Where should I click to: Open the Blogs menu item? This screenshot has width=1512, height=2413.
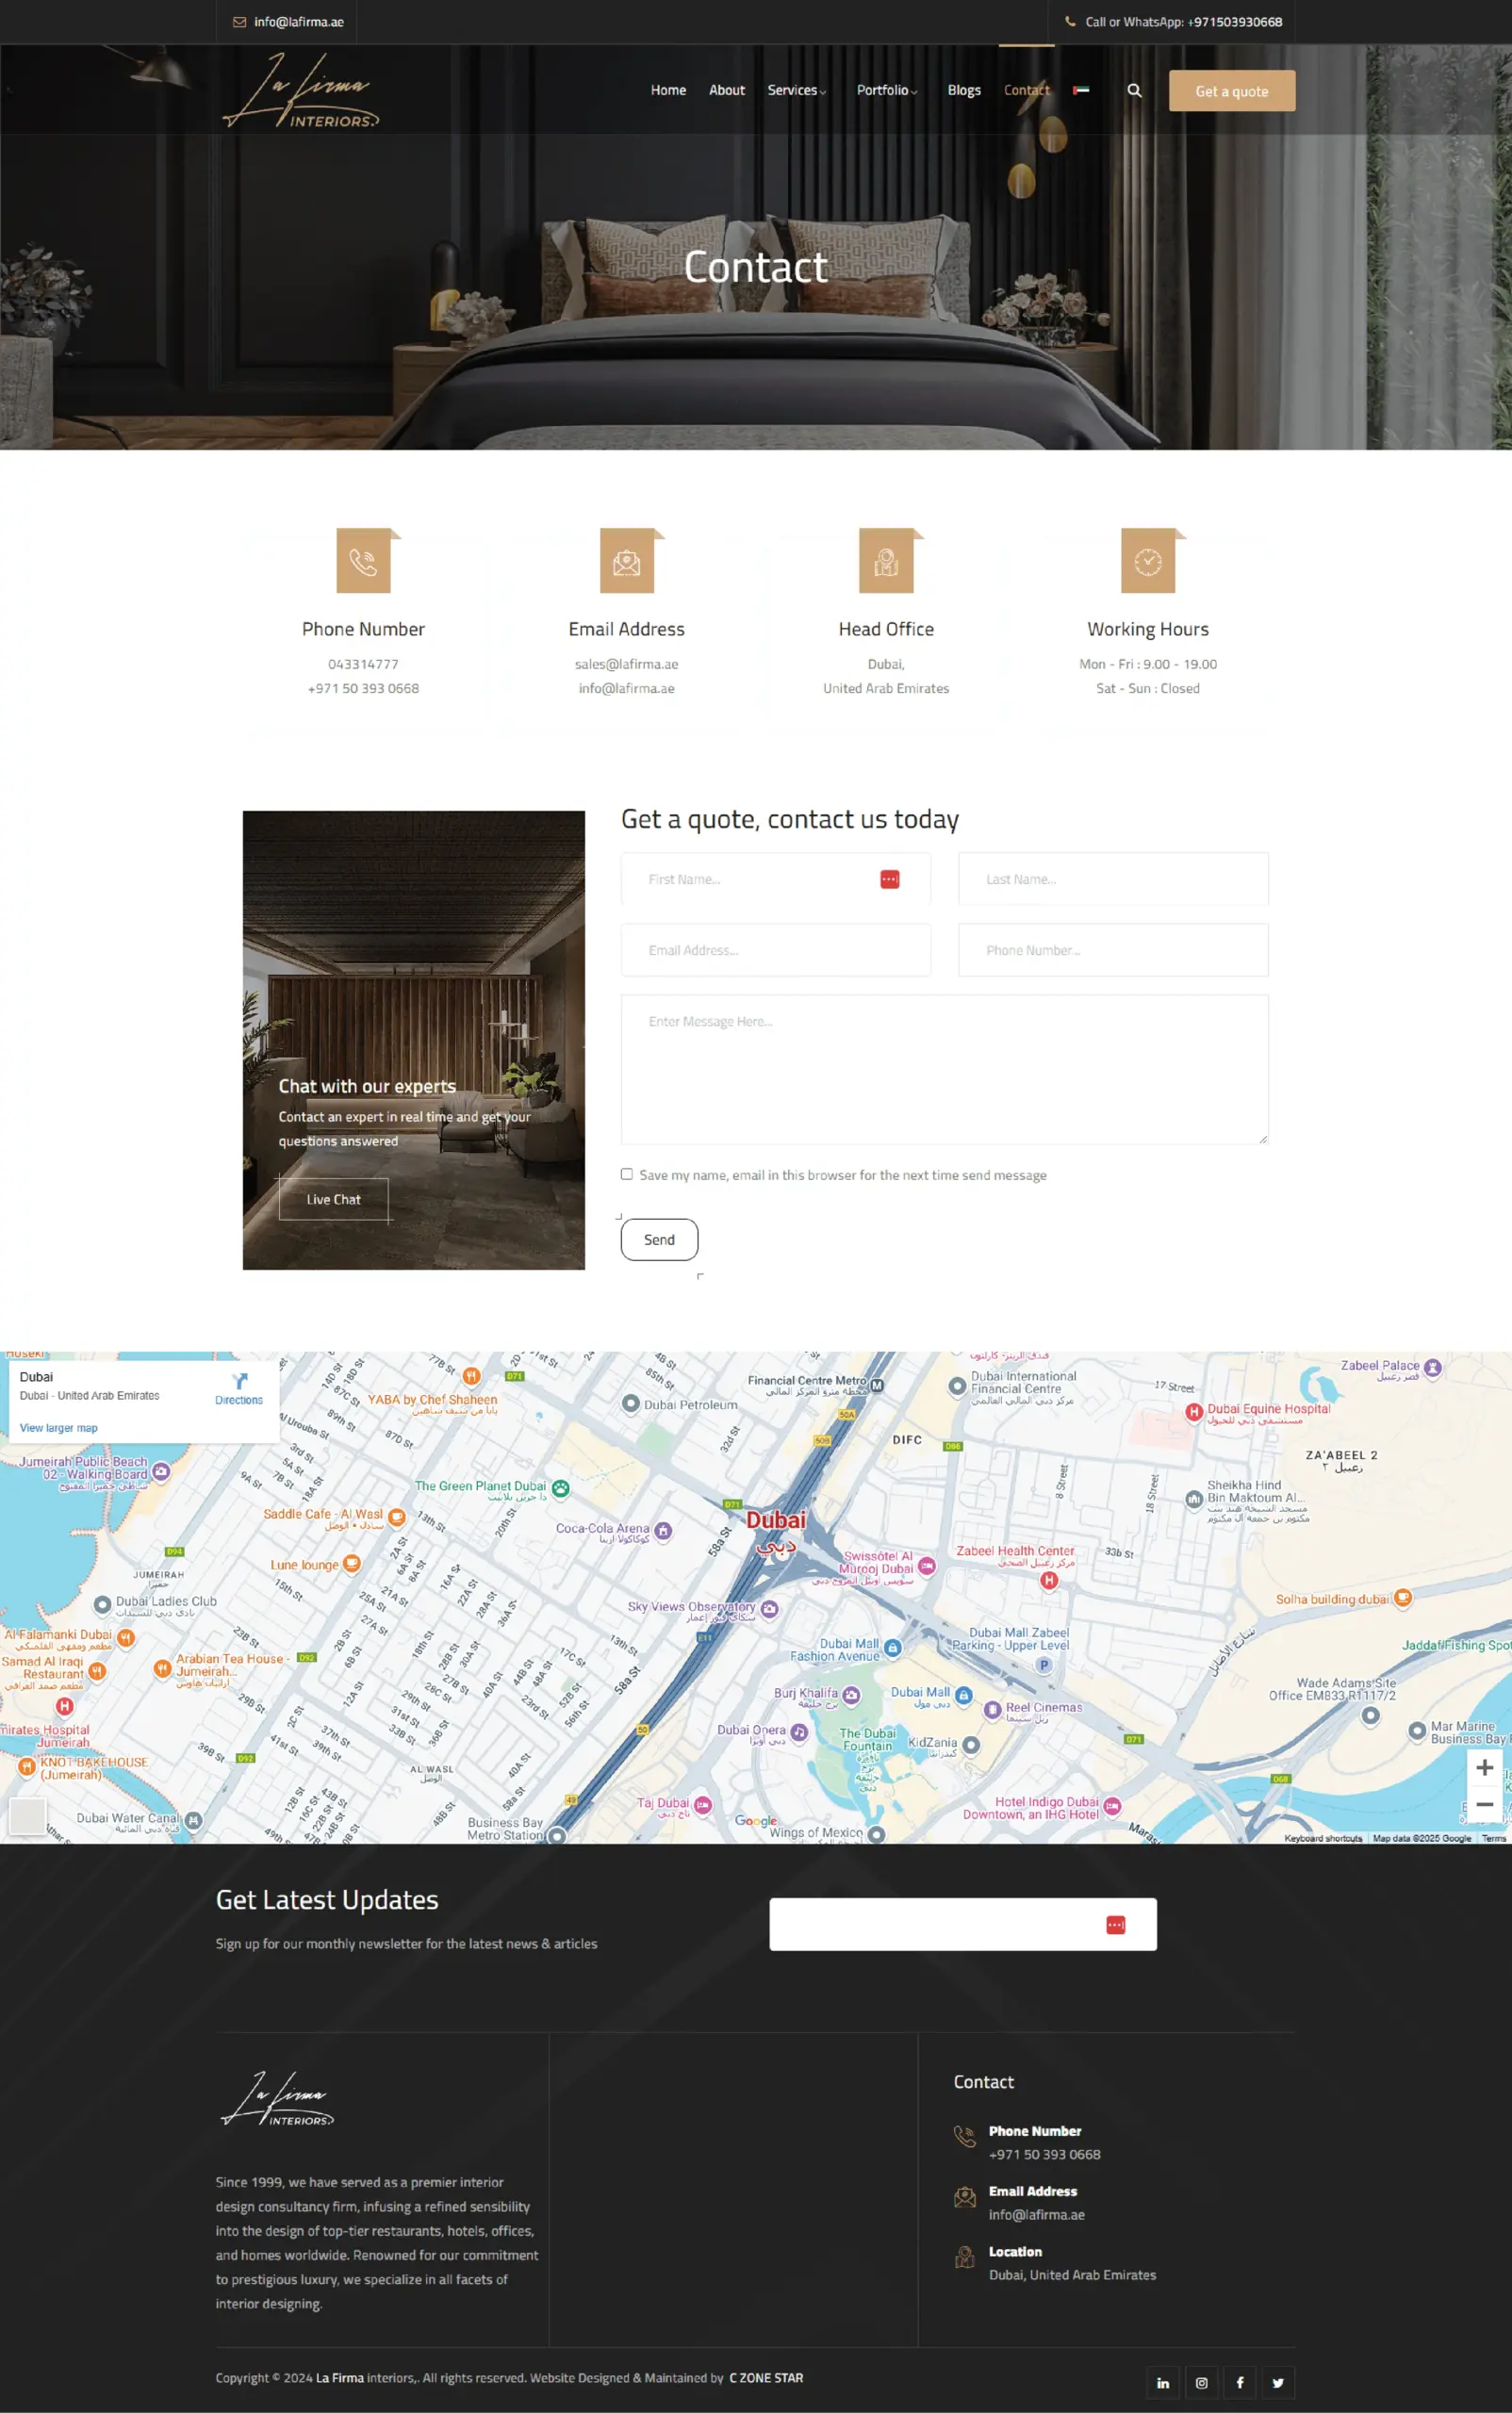963,91
